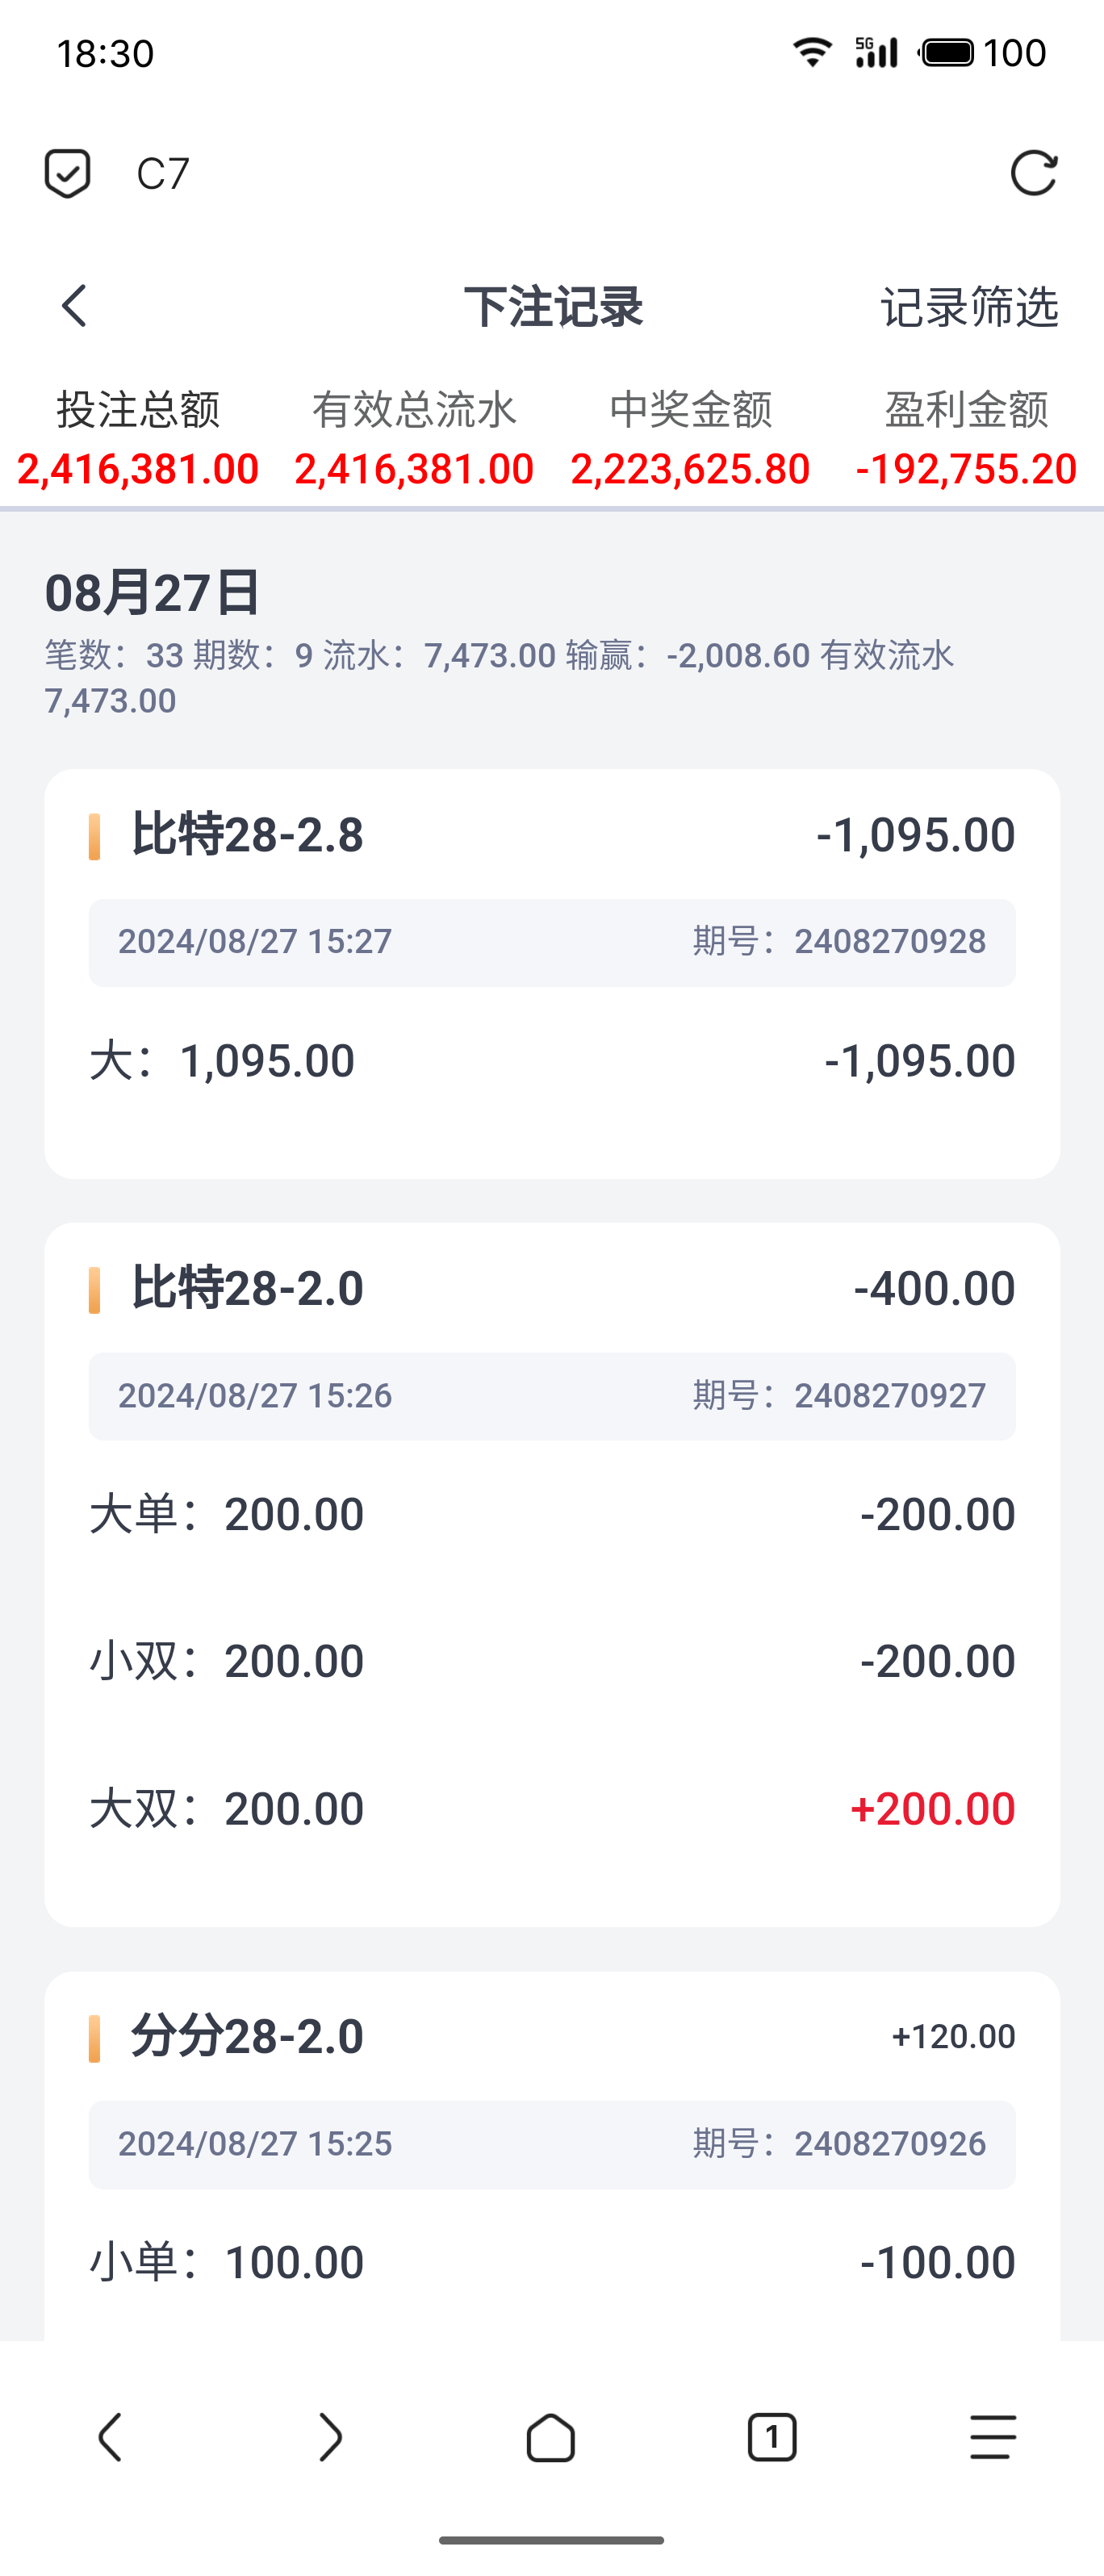Image resolution: width=1104 pixels, height=2576 pixels.
Task: Tap the shield security icon
Action: point(68,173)
